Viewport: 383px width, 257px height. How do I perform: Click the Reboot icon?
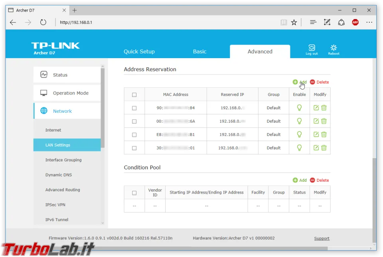334,49
